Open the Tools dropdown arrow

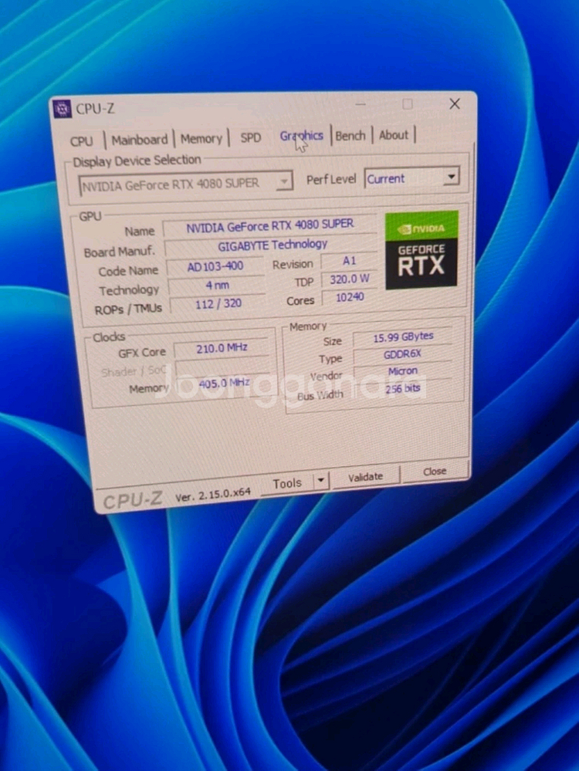[320, 480]
